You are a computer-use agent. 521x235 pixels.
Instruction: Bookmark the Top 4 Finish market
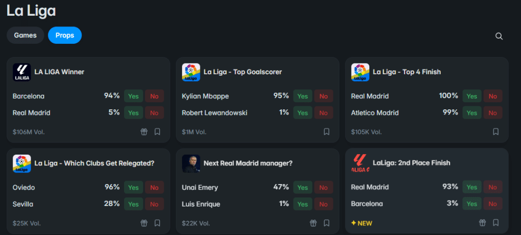click(x=496, y=132)
